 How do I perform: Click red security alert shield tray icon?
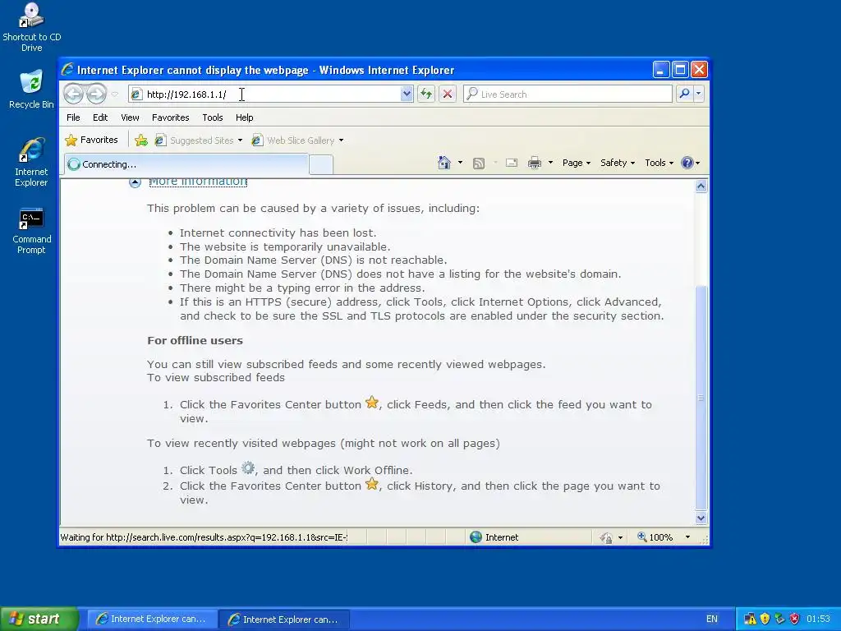(794, 619)
